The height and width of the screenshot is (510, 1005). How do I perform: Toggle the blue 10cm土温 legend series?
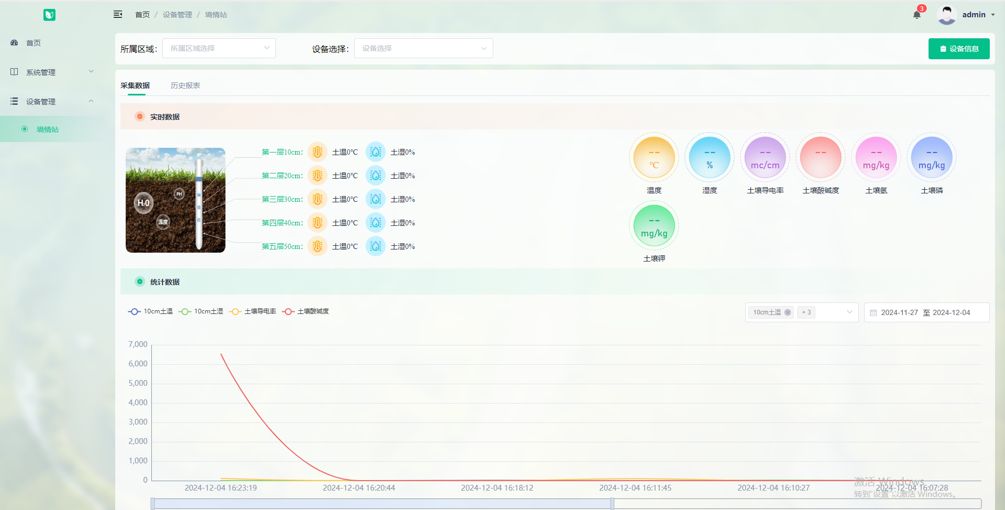(x=151, y=311)
